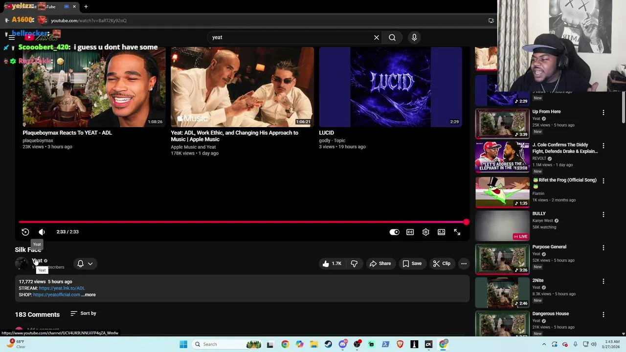Screen dimensions: 626x352
Task: Save the video to a playlist
Action: click(412, 264)
